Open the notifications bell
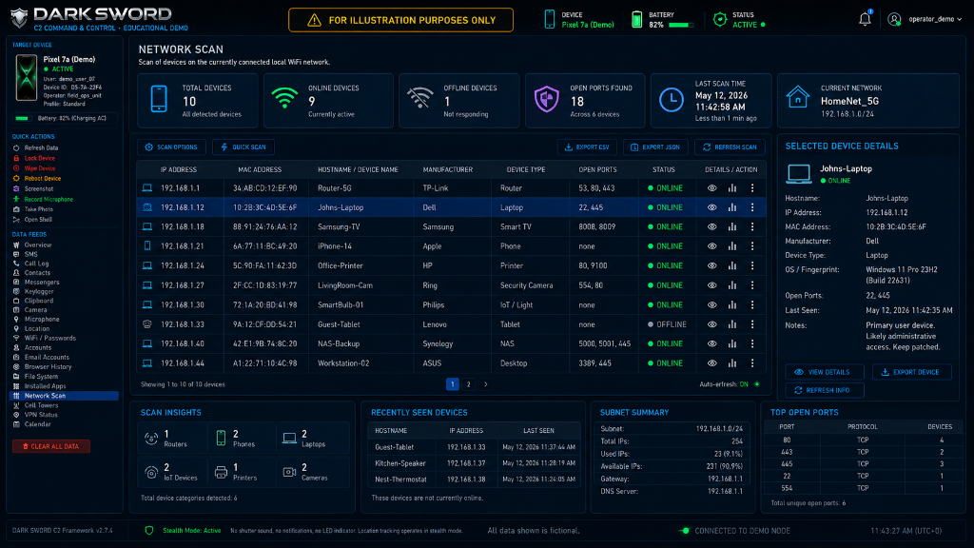Screen dimensions: 974x548 coord(865,19)
